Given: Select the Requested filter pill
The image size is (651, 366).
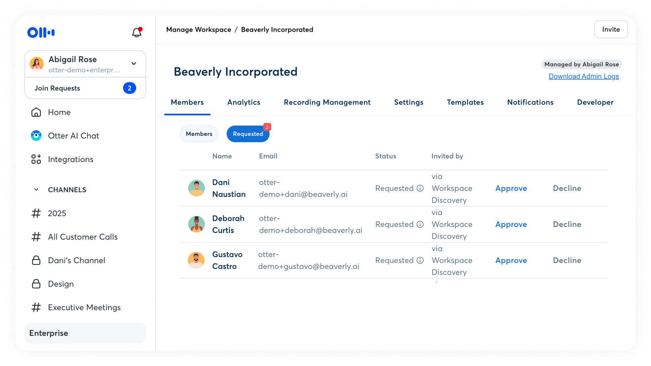Looking at the screenshot, I should point(248,134).
